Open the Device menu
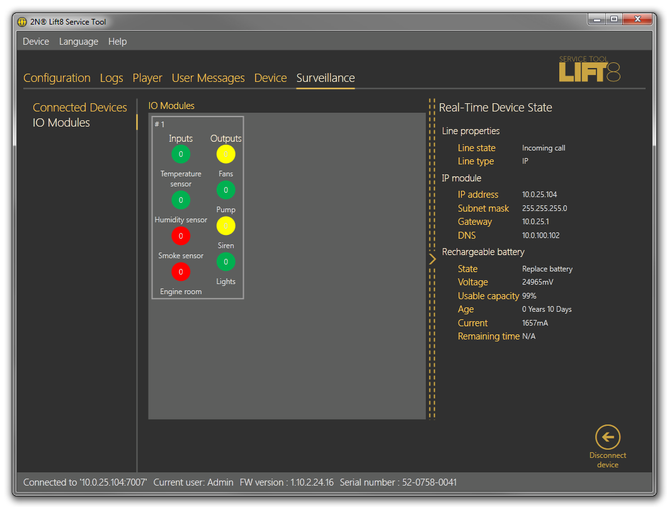This screenshot has height=507, width=667. point(36,42)
